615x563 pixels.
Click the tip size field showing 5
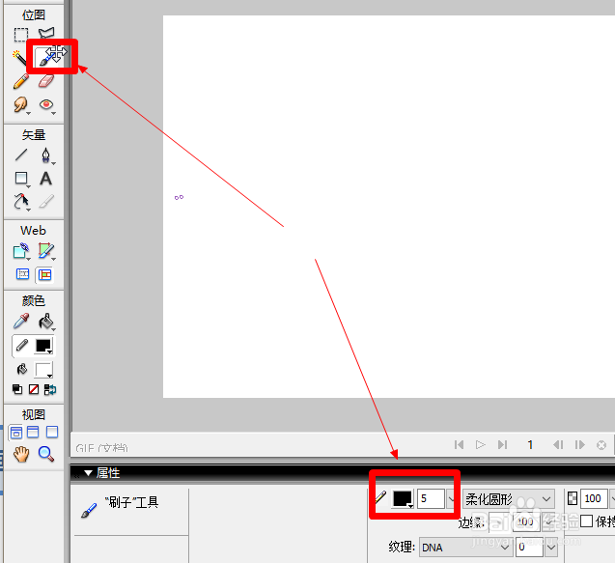tap(431, 498)
